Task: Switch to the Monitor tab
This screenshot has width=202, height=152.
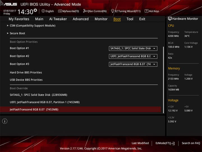Action: pos(101,19)
